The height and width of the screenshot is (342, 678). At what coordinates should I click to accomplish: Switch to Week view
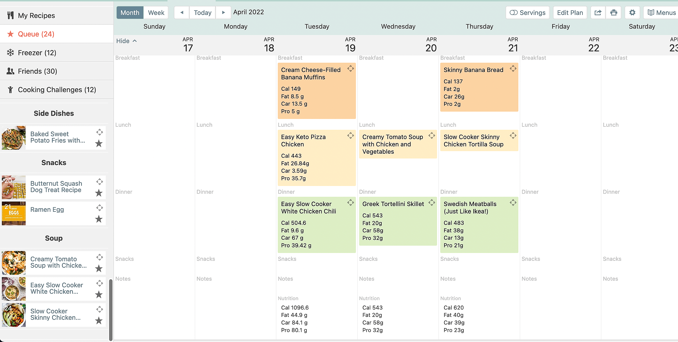pyautogui.click(x=156, y=13)
